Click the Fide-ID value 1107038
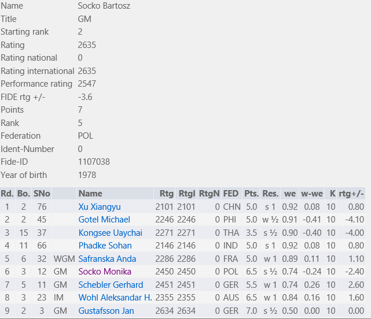This screenshot has width=371, height=319. click(94, 162)
